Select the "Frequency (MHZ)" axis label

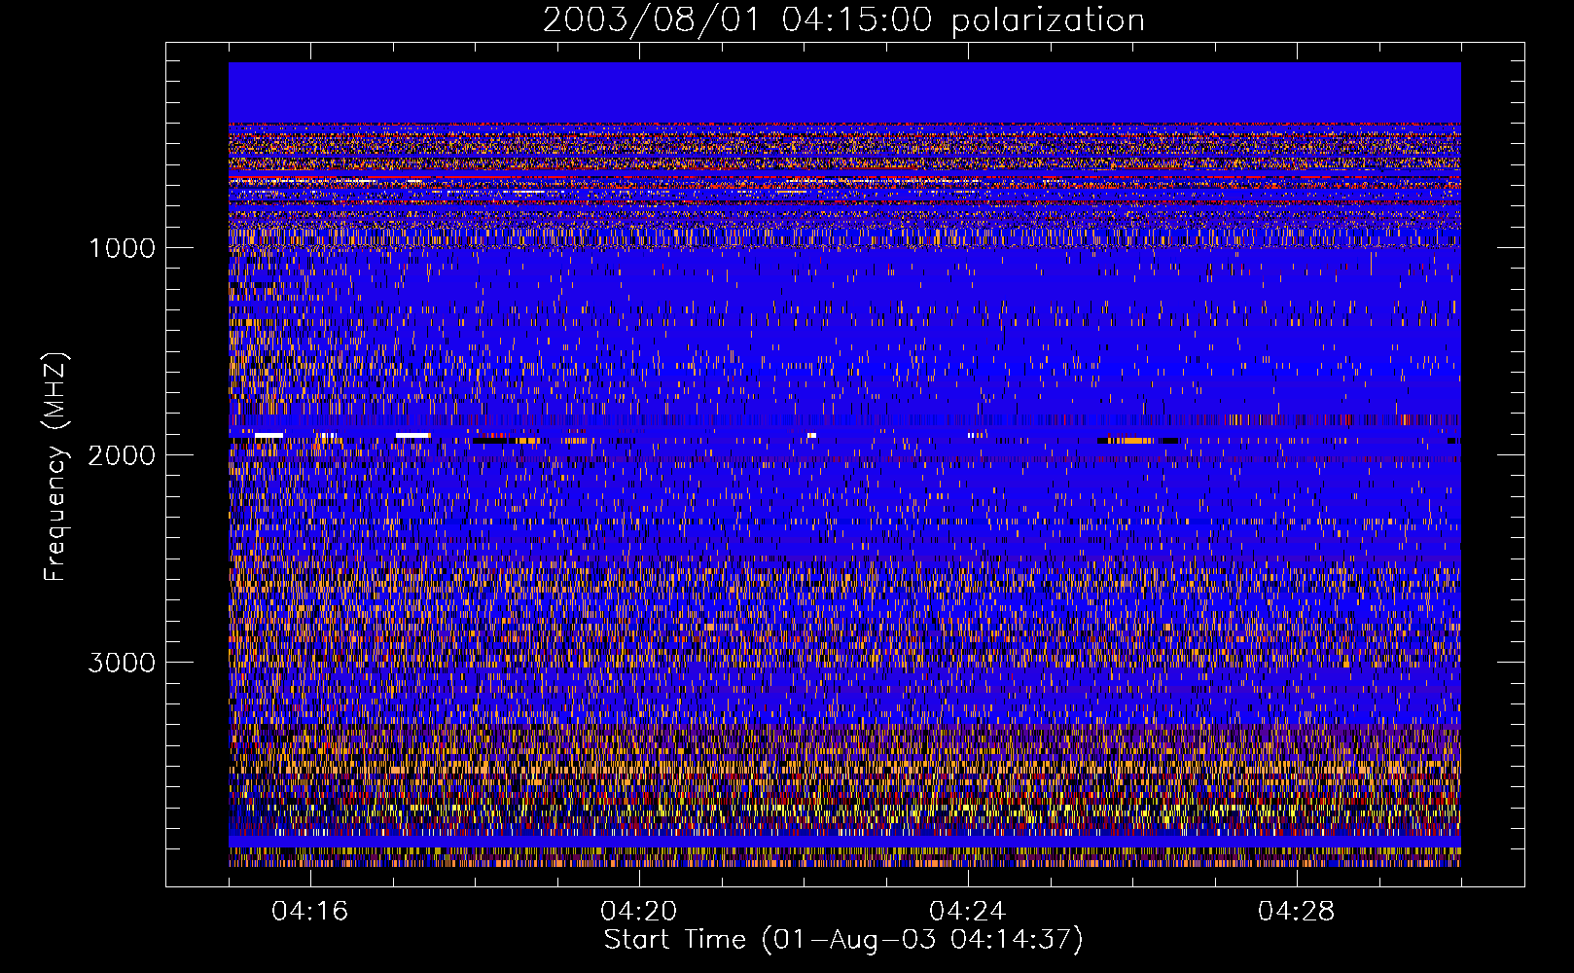55,467
